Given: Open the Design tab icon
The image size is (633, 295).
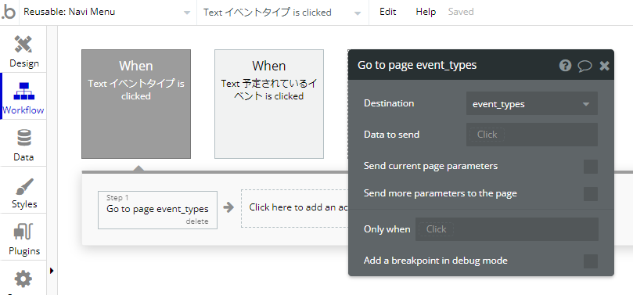Looking at the screenshot, I should click(23, 44).
